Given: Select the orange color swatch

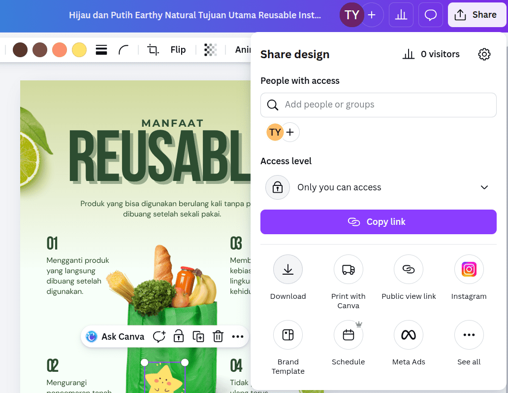Looking at the screenshot, I should coord(60,50).
